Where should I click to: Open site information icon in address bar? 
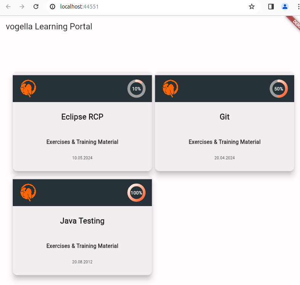(53, 7)
